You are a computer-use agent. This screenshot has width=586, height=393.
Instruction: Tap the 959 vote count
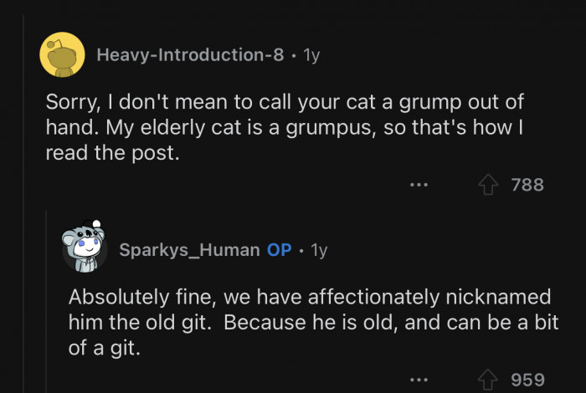coord(527,380)
